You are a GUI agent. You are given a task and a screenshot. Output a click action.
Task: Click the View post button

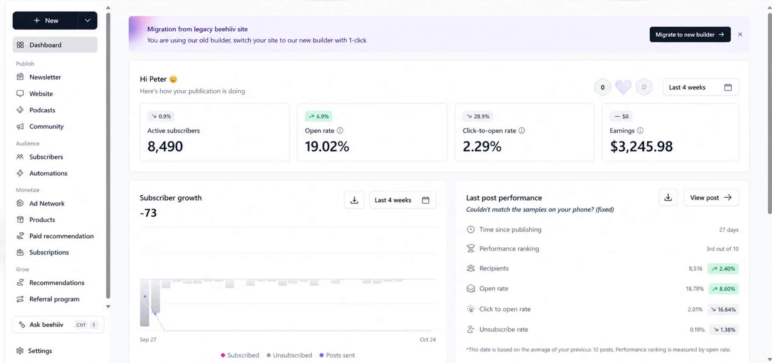tap(711, 197)
